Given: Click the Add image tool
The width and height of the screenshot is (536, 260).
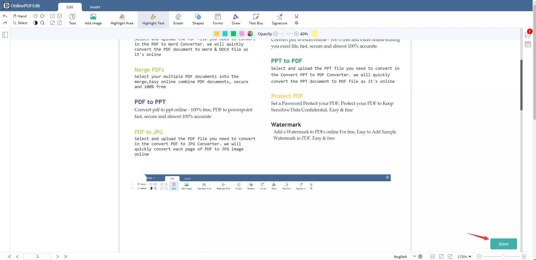Looking at the screenshot, I should [x=93, y=19].
